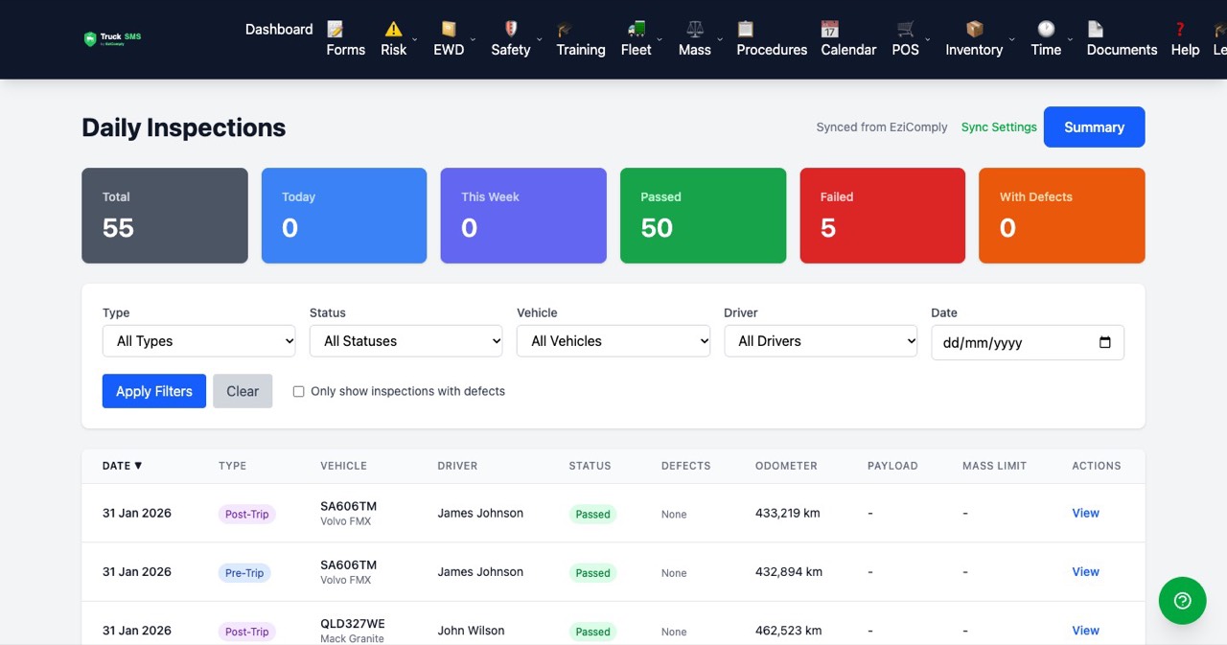Click the POS shopping cart icon

click(x=906, y=29)
